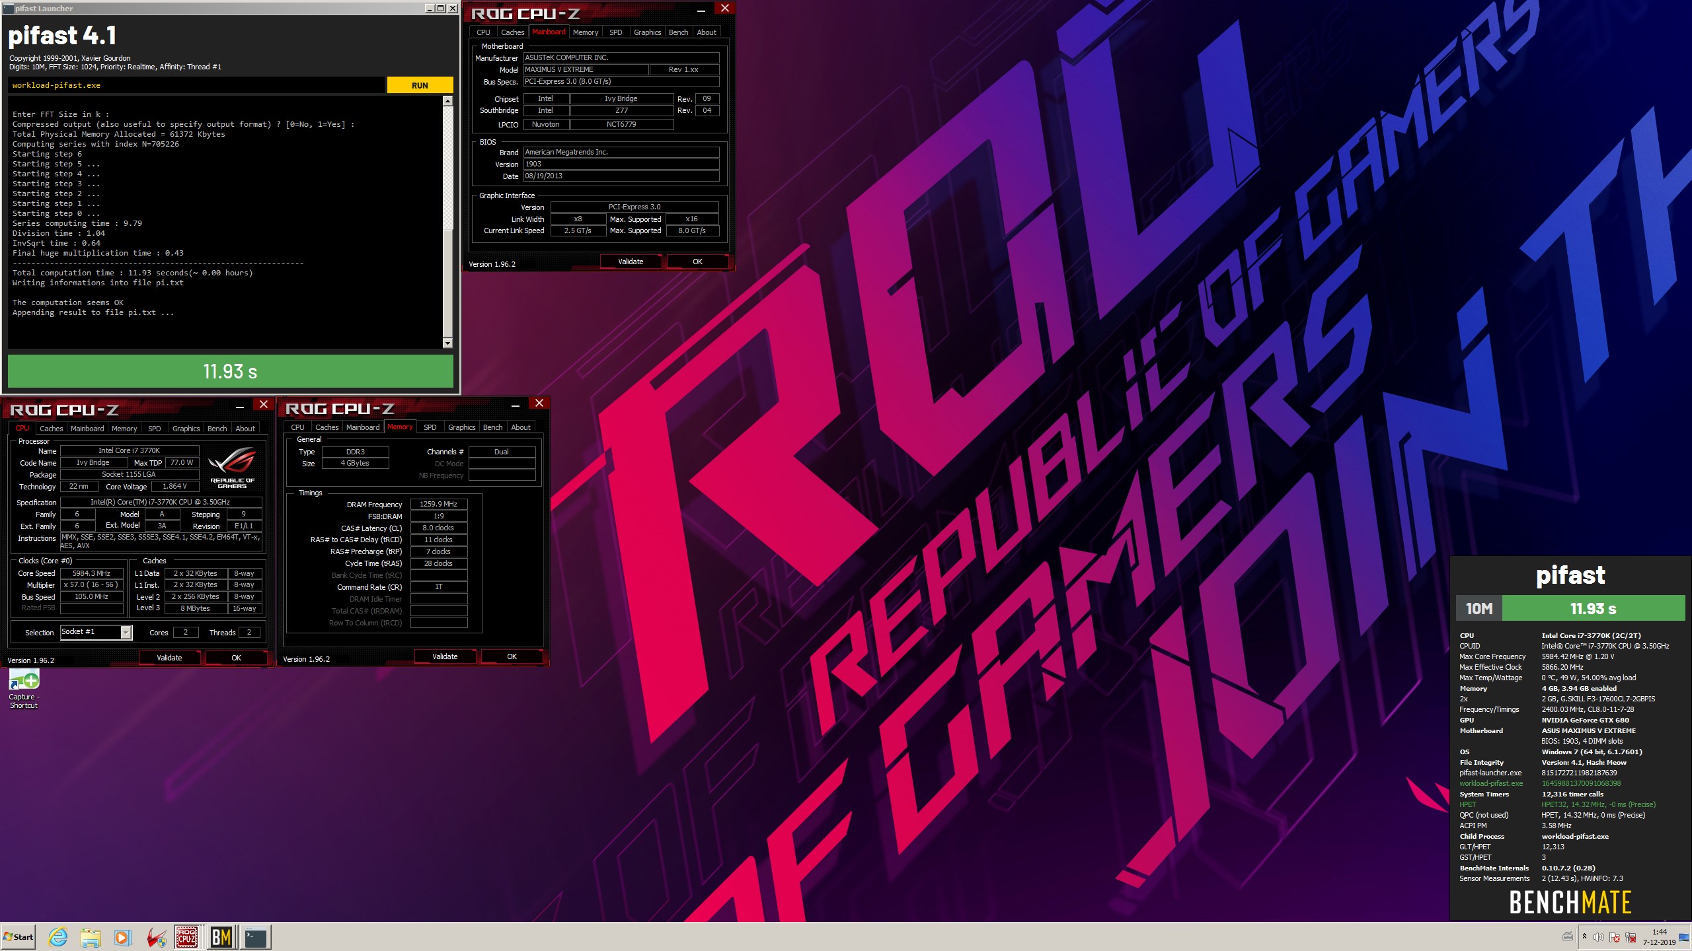The height and width of the screenshot is (951, 1692).
Task: Click the green 11.93 s BenchMate score bar
Action: [1594, 608]
